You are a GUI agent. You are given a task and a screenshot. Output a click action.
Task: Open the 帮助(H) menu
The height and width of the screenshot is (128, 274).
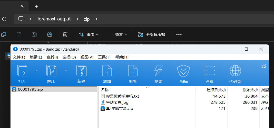click(122, 57)
